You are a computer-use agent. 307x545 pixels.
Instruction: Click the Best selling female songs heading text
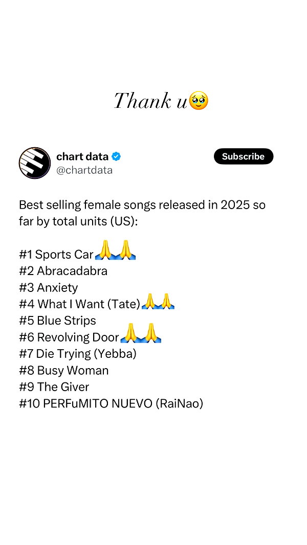[x=142, y=213]
